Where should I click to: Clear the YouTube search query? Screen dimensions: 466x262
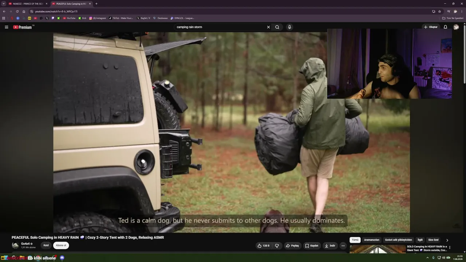pos(268,27)
